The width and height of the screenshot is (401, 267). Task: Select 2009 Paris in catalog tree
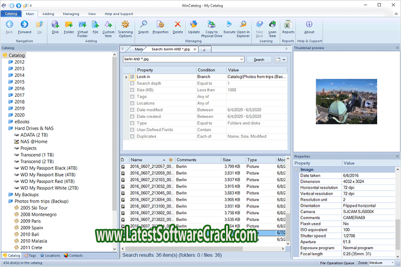[x=31, y=221]
